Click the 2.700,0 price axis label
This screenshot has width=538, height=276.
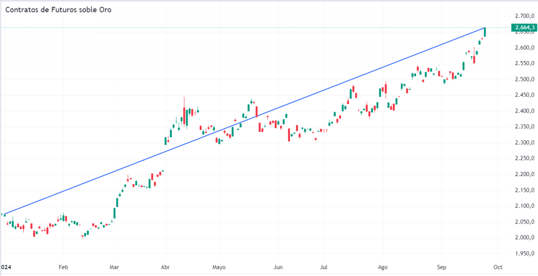[524, 16]
